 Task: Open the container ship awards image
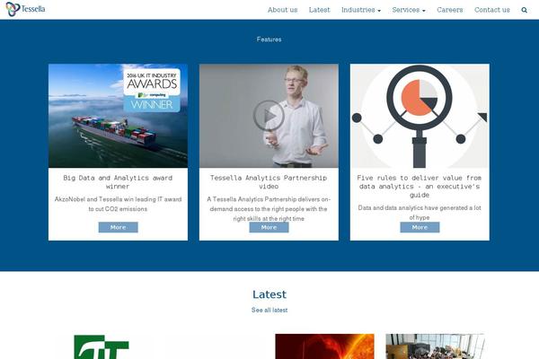[118, 116]
